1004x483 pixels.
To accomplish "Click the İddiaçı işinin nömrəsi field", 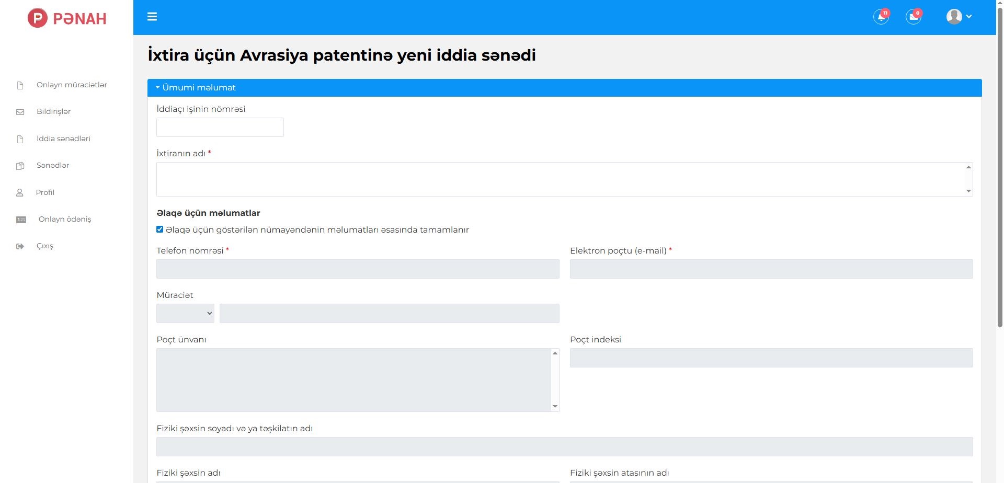I will [x=220, y=128].
